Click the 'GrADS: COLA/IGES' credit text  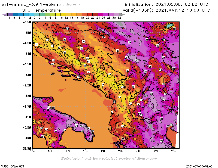tap(12, 166)
